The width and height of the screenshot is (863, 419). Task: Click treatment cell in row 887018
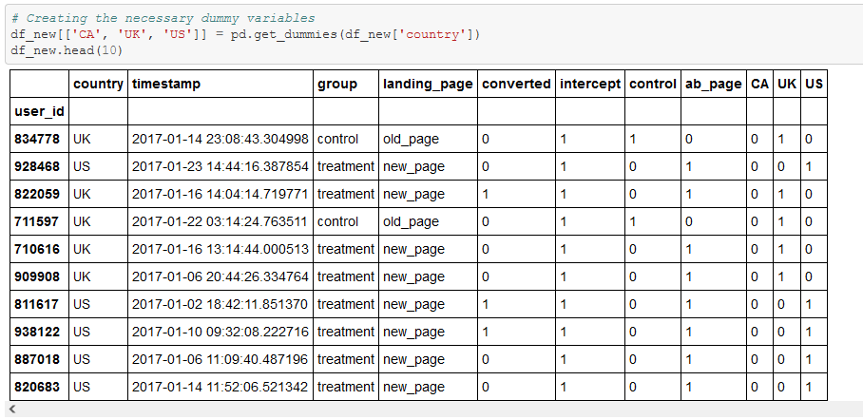click(346, 359)
